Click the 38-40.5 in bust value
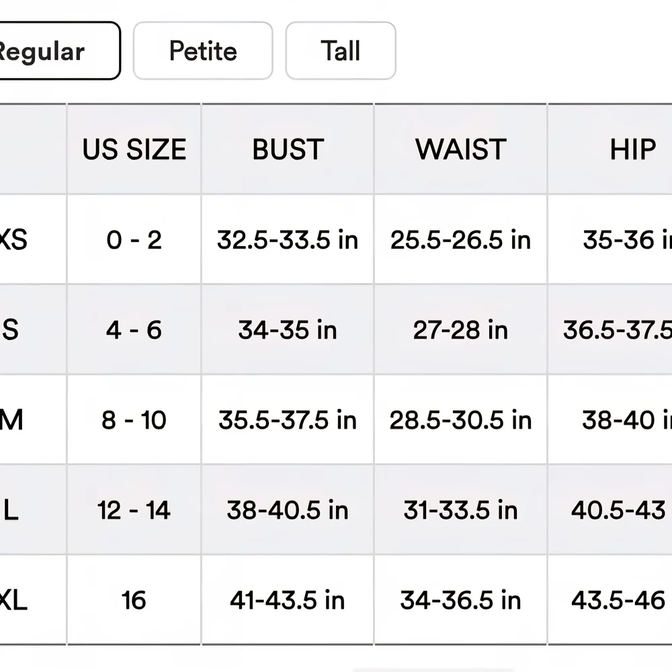 pos(288,510)
